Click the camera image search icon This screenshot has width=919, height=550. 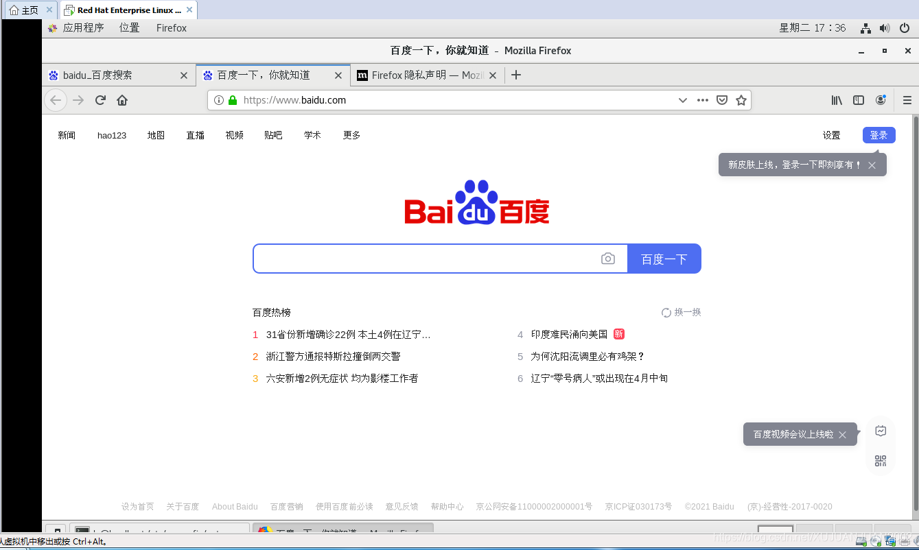(x=608, y=259)
